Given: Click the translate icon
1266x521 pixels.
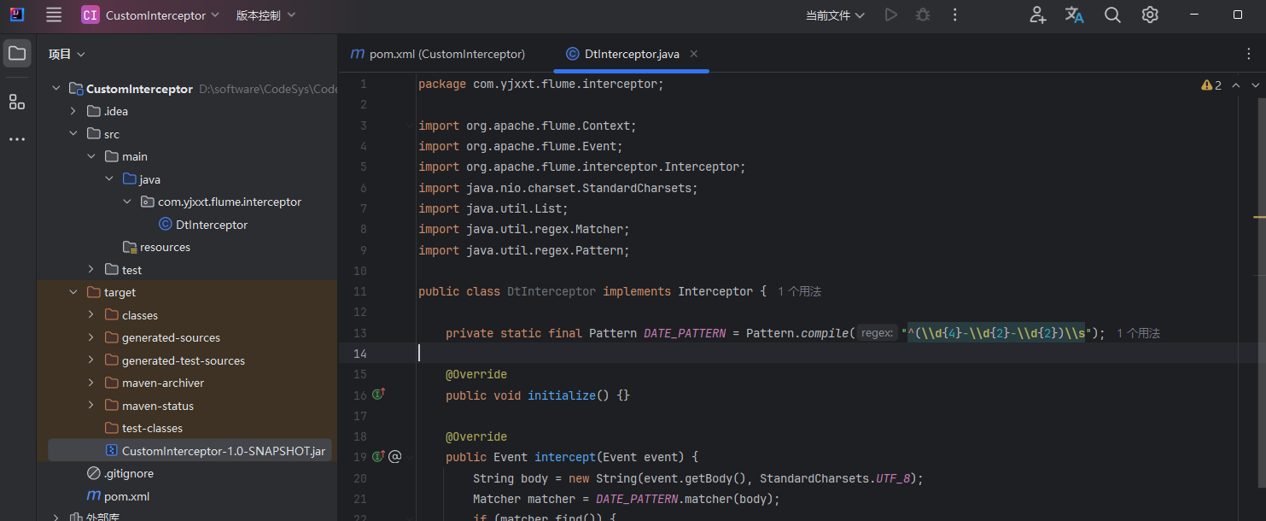Looking at the screenshot, I should point(1074,15).
